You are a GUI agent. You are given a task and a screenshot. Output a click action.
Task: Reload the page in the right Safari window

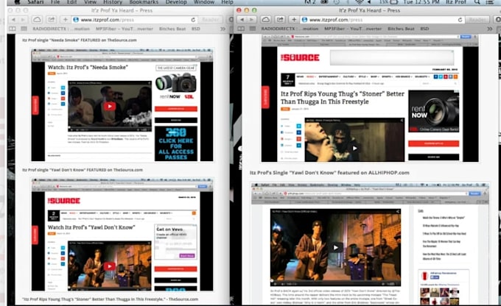[460, 20]
